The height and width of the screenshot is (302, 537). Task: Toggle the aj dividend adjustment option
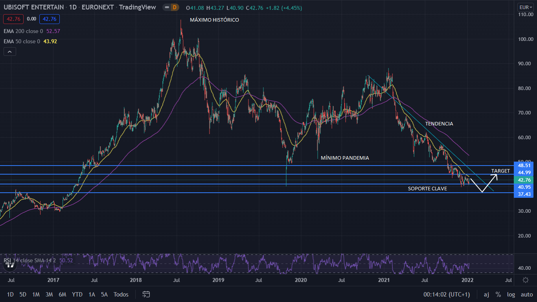[x=486, y=294]
